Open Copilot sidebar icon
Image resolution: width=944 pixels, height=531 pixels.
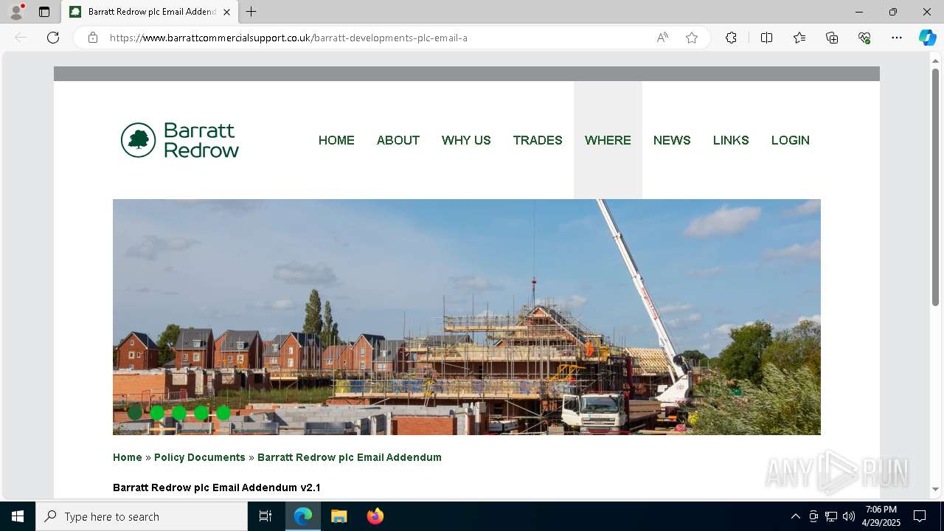point(927,38)
